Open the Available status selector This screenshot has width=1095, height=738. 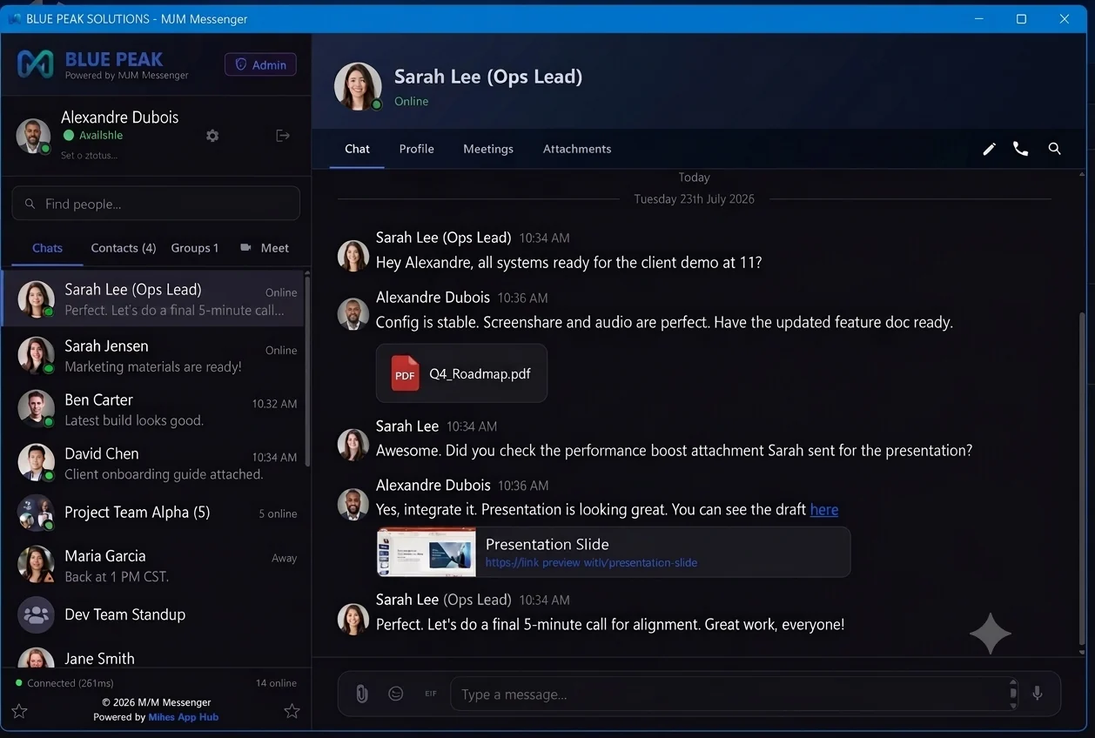click(x=93, y=136)
